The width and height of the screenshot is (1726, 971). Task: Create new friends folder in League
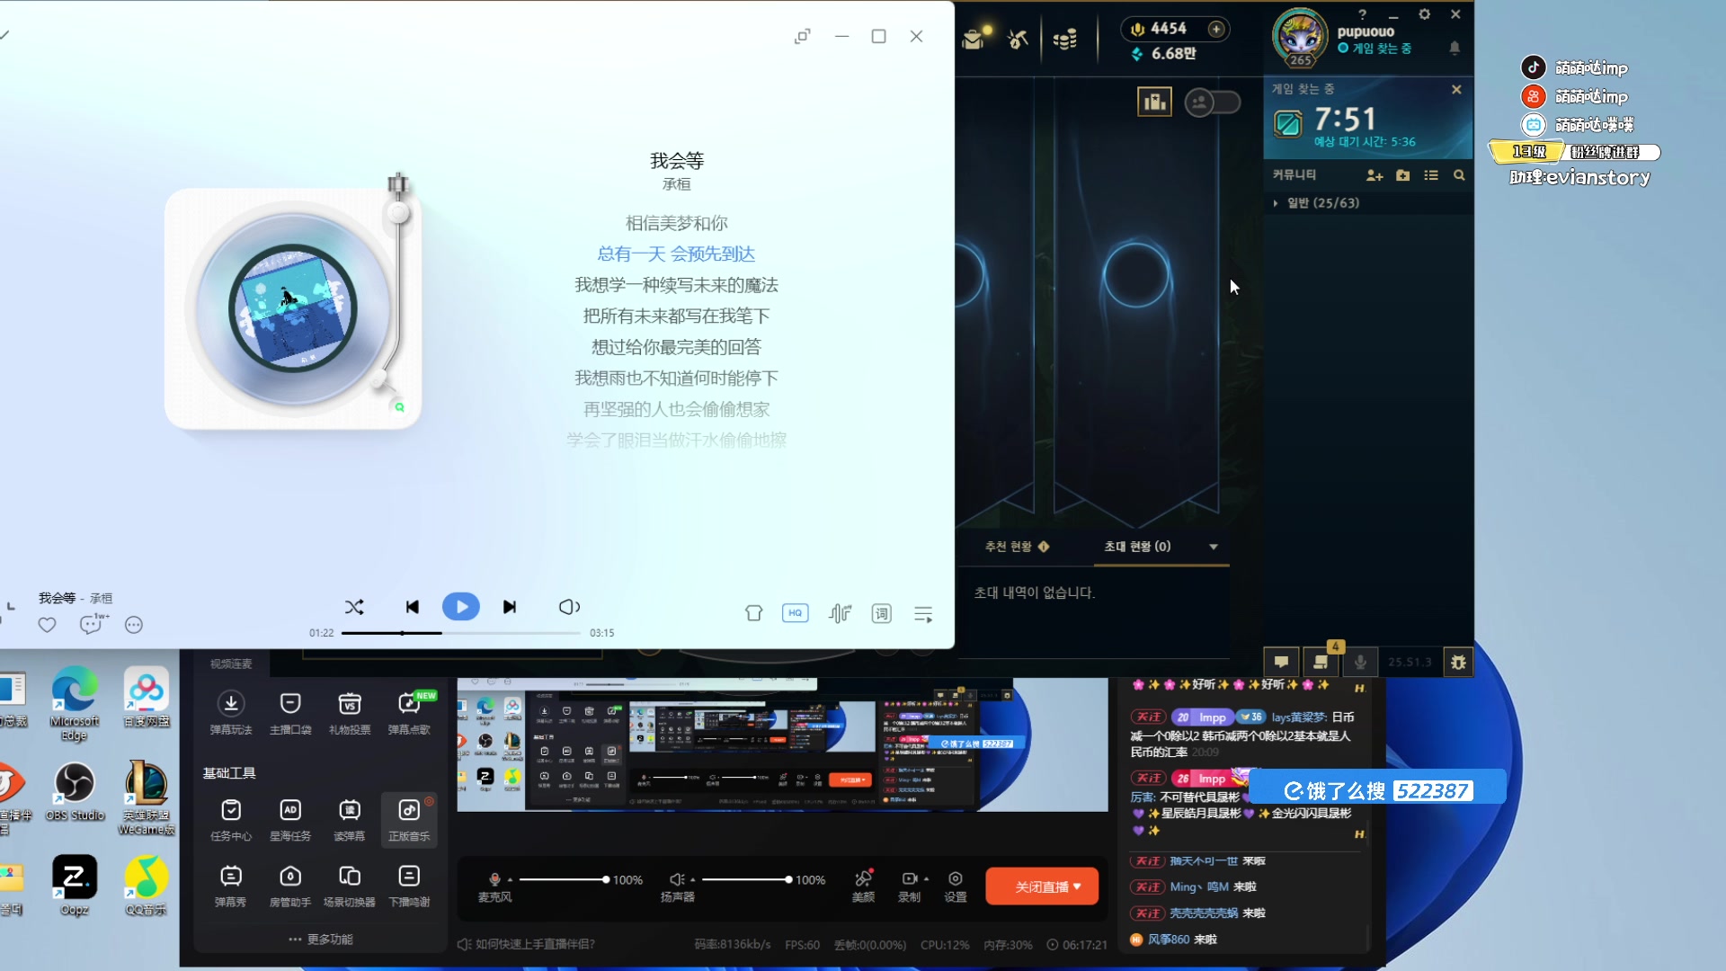pos(1403,175)
